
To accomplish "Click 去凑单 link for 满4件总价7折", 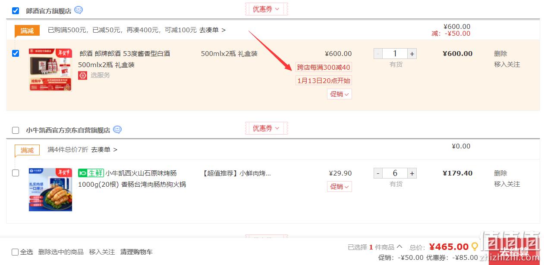I will (x=104, y=150).
